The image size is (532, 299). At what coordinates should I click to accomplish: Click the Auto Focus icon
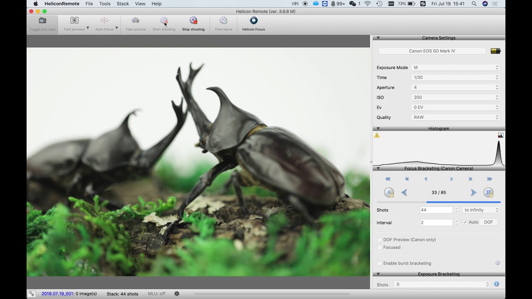pyautogui.click(x=104, y=20)
